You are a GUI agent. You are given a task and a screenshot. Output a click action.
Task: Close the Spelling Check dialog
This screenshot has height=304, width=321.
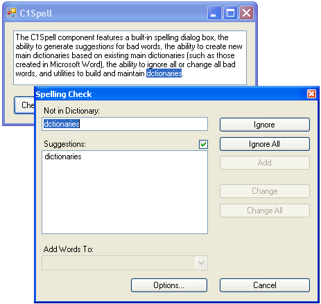pyautogui.click(x=311, y=94)
